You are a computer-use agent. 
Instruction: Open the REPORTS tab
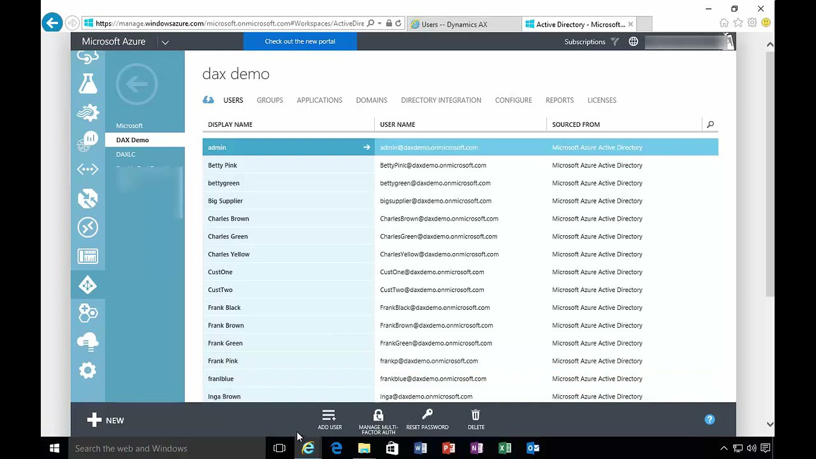pyautogui.click(x=560, y=100)
